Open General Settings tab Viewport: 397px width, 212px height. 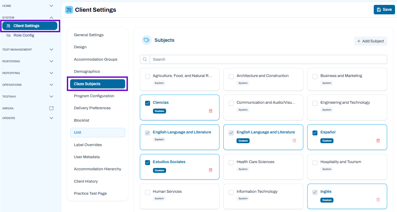pos(98,35)
